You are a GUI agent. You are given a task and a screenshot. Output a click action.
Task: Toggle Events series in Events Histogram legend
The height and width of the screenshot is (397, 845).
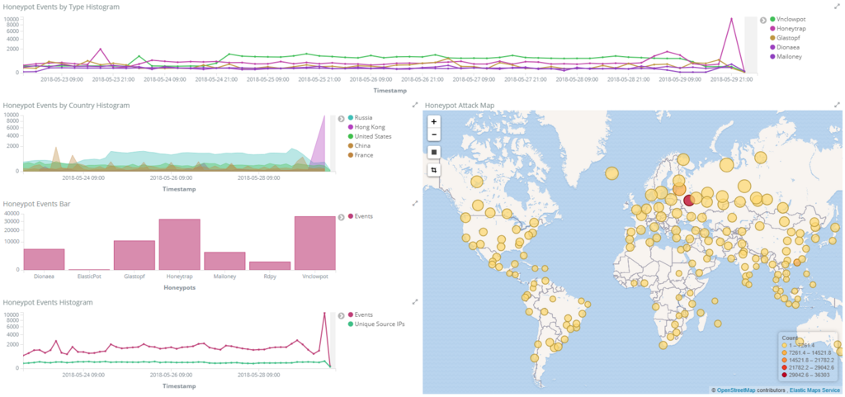click(x=361, y=314)
